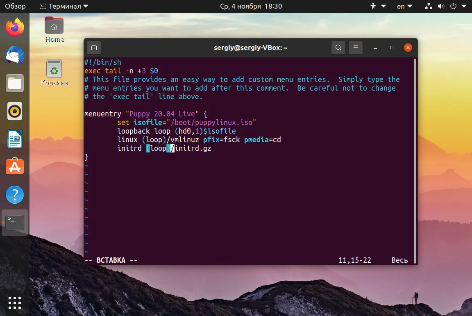Open the Корзина trash desktop icon
472x316 pixels.
point(54,73)
